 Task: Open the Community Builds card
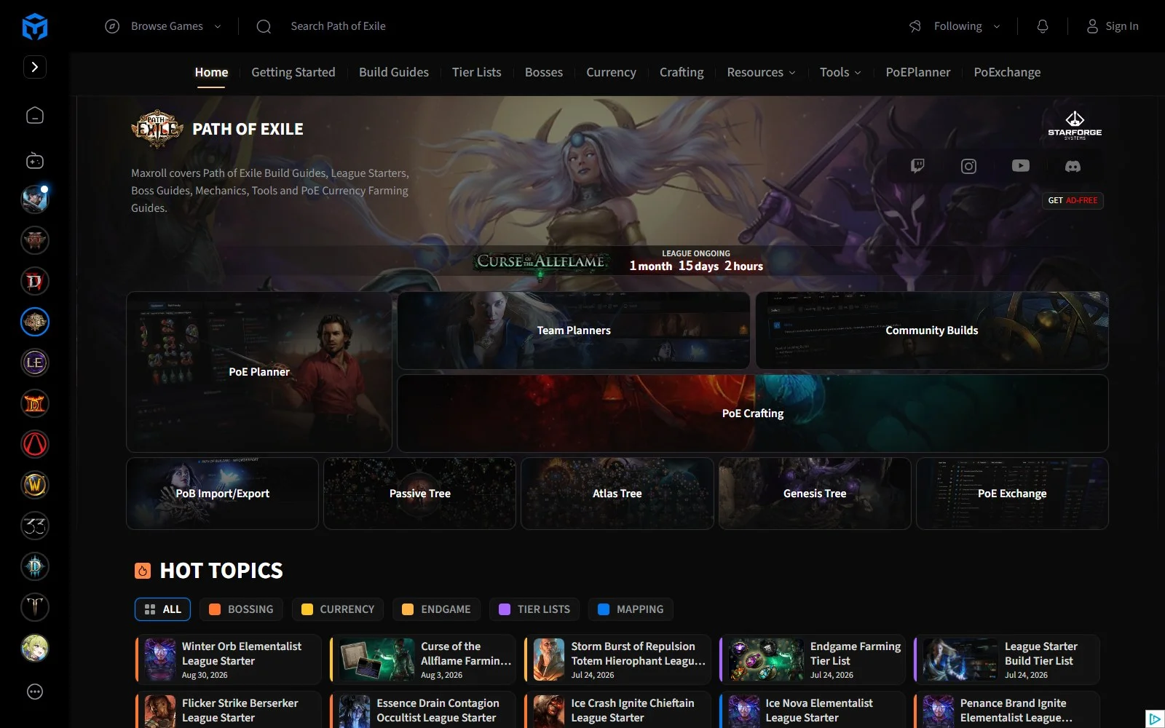tap(932, 331)
